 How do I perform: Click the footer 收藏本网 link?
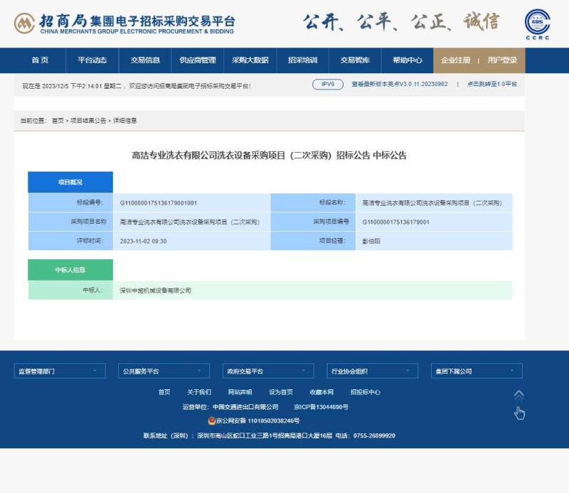pyautogui.click(x=321, y=392)
